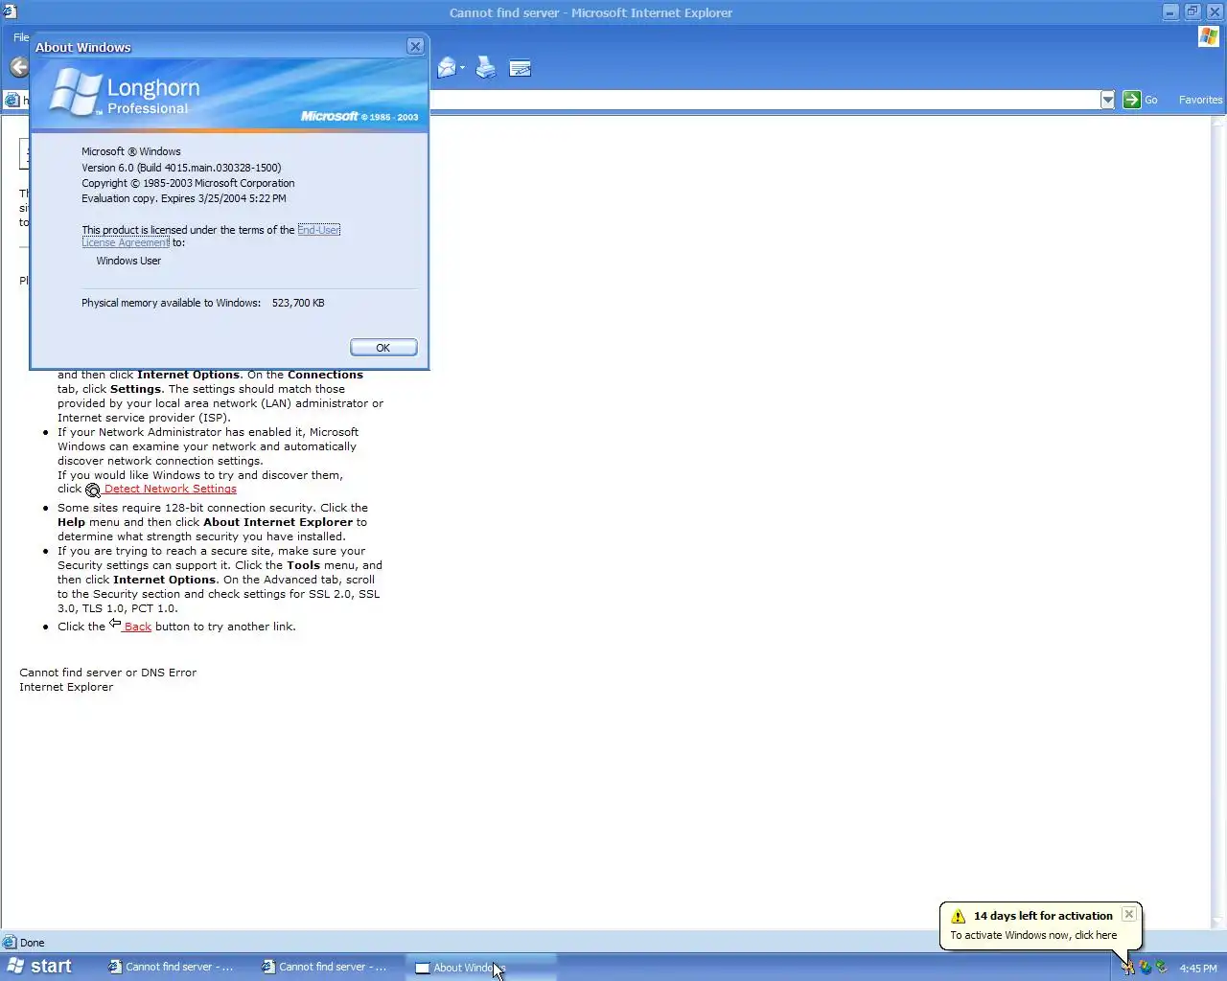Close the About Windows dialog with X
Image resolution: width=1227 pixels, height=981 pixels.
coord(415,46)
